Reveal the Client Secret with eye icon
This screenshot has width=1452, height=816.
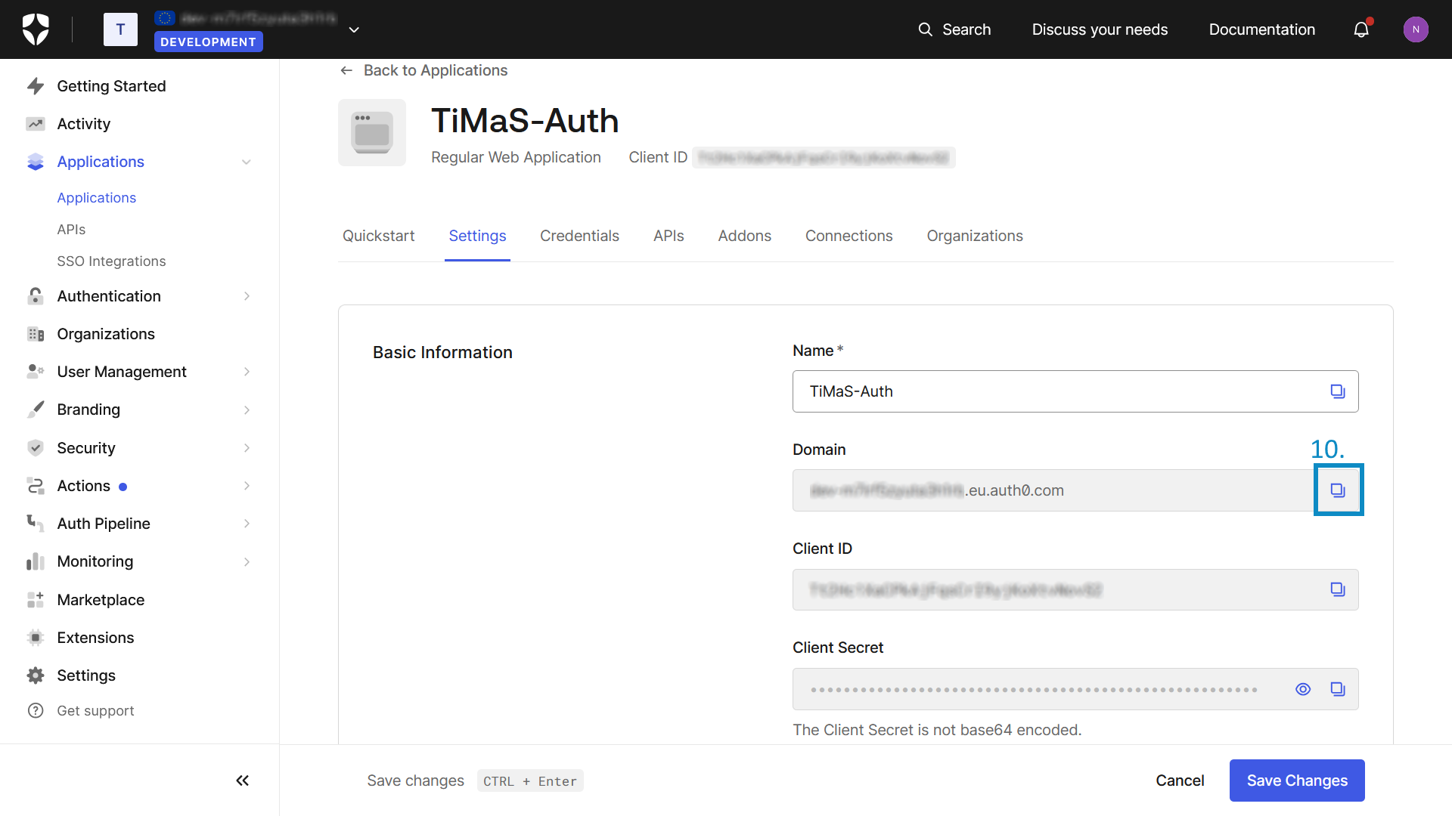pyautogui.click(x=1303, y=689)
